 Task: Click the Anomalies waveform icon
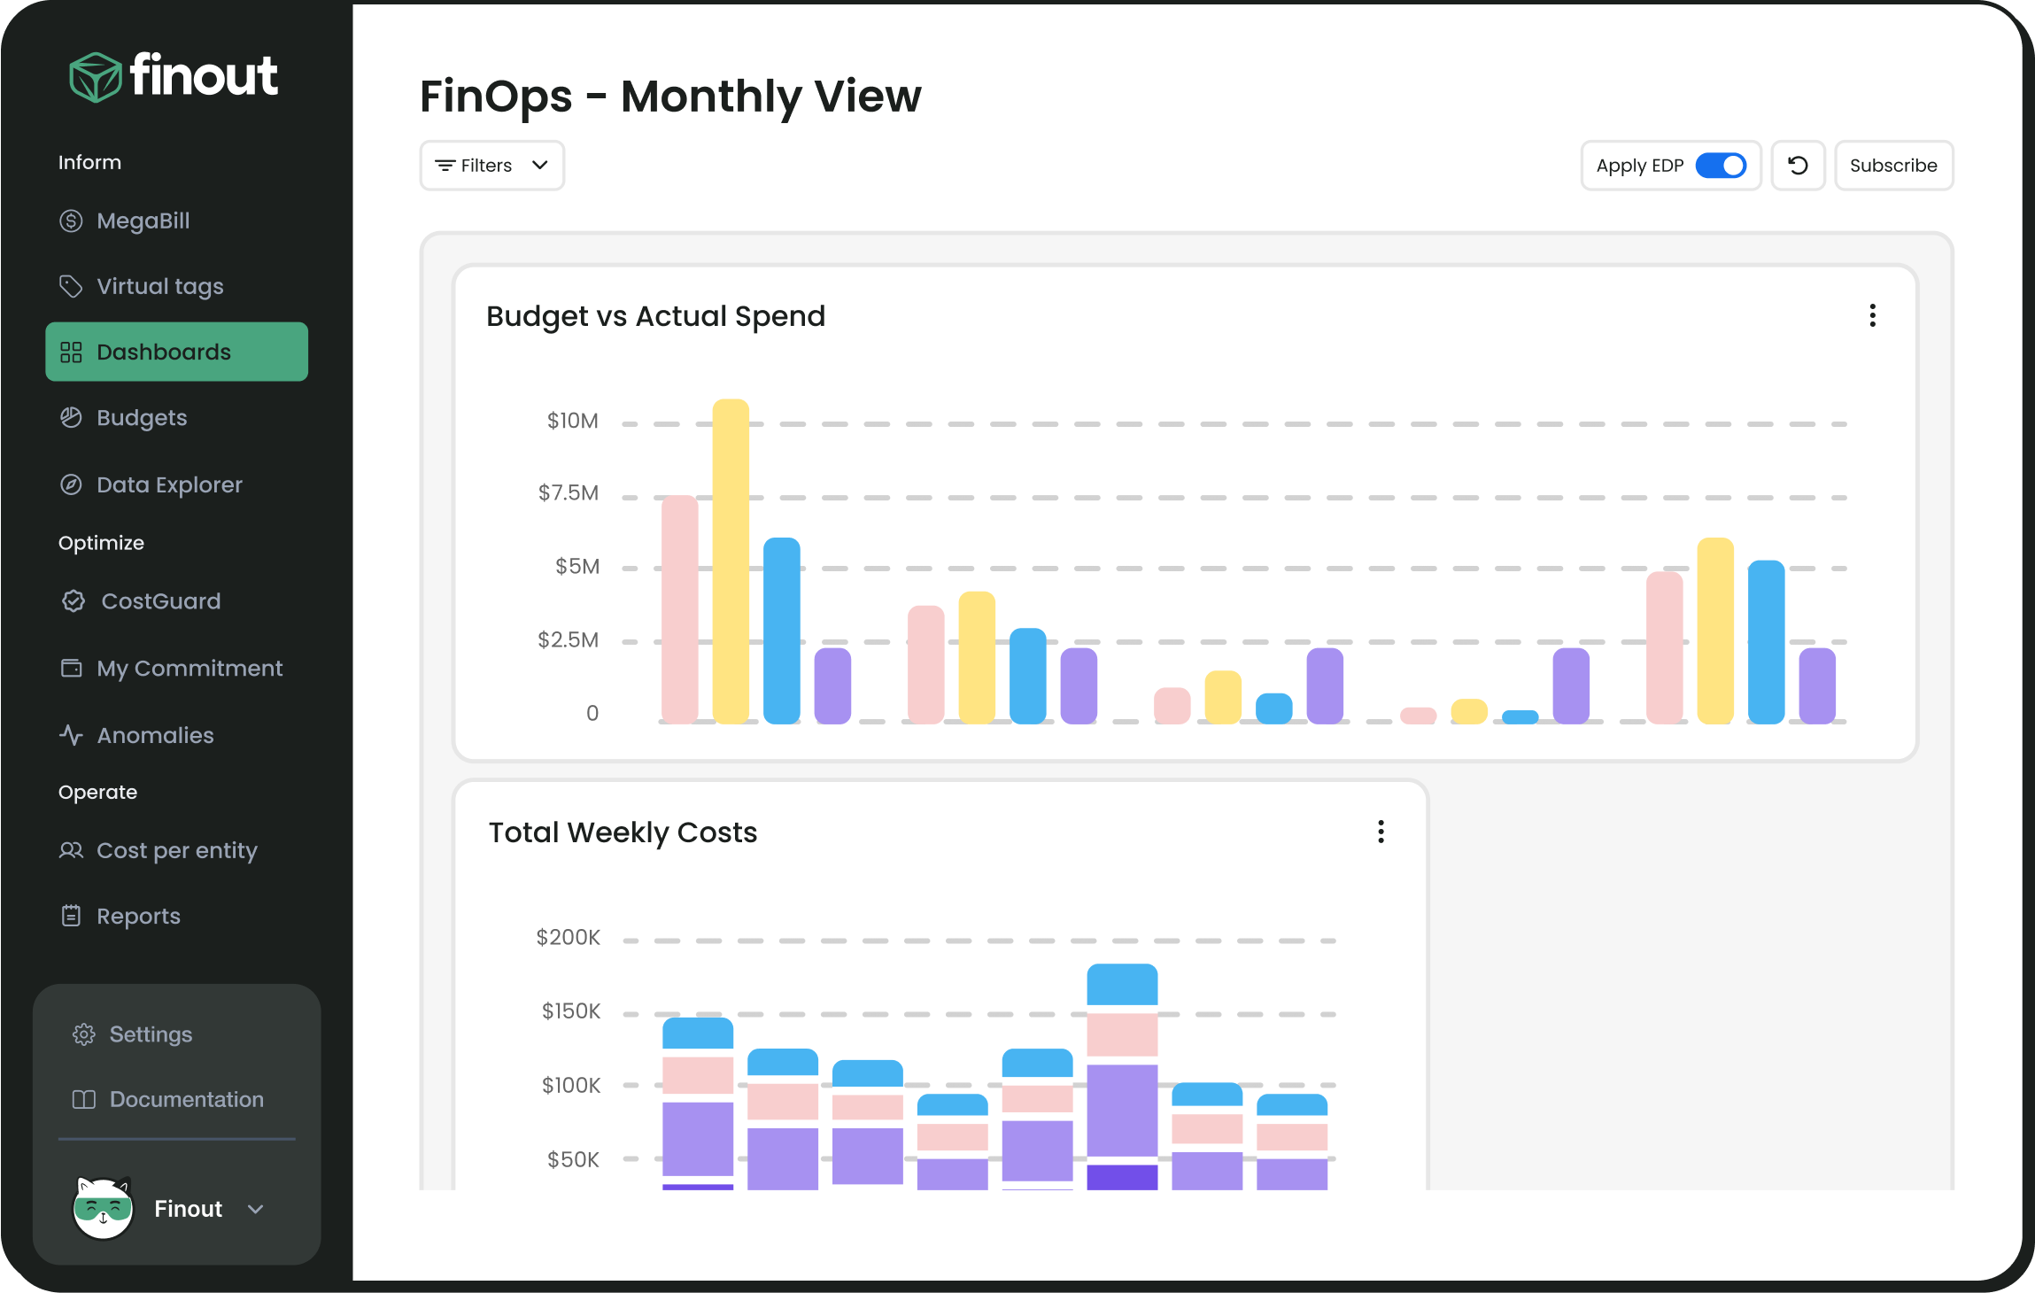point(71,734)
